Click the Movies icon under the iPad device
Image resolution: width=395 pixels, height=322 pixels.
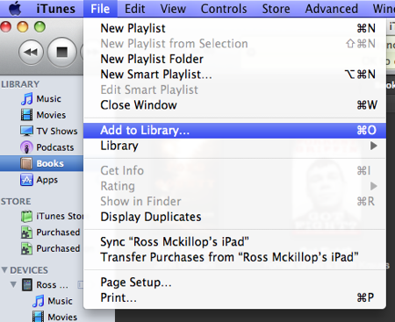(x=38, y=317)
